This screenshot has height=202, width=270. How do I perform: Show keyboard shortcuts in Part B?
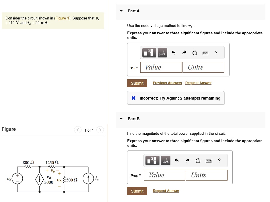tap(209, 161)
